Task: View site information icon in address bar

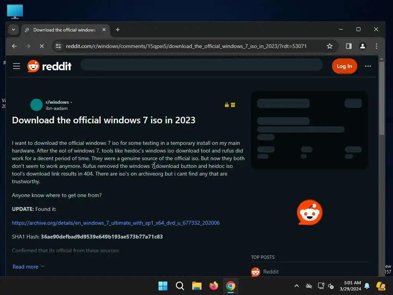Action: click(x=58, y=46)
